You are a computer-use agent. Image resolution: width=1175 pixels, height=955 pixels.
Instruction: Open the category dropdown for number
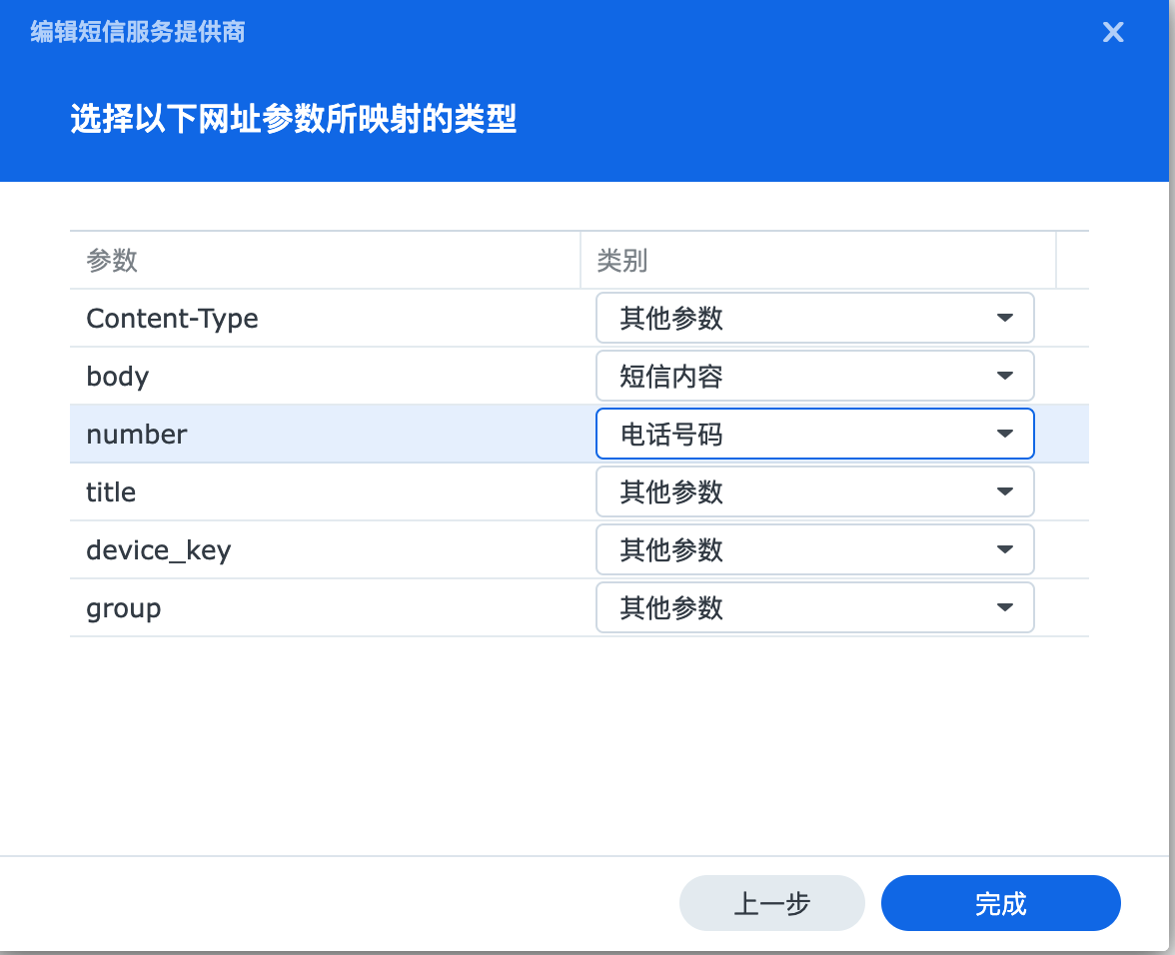(x=814, y=434)
